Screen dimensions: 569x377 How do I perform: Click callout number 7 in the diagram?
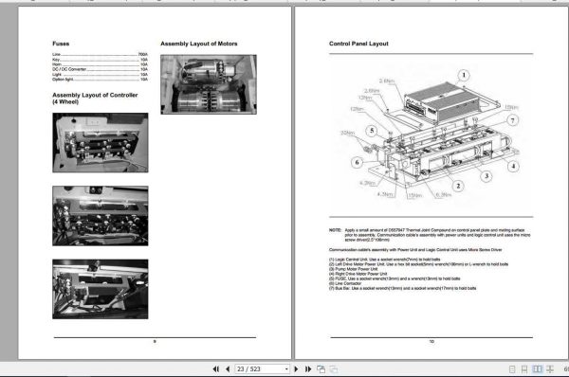(x=512, y=120)
